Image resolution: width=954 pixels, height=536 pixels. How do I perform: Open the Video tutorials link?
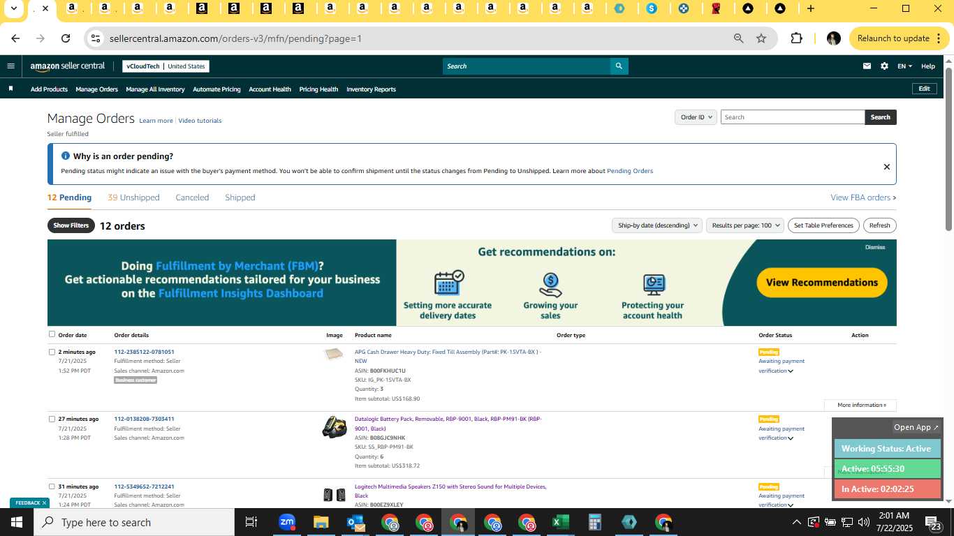[x=200, y=121]
